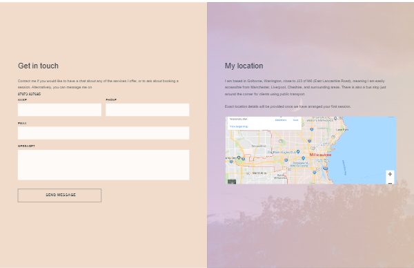414x268 pixels.
Task: Click the Send Message button
Action: pyautogui.click(x=59, y=195)
